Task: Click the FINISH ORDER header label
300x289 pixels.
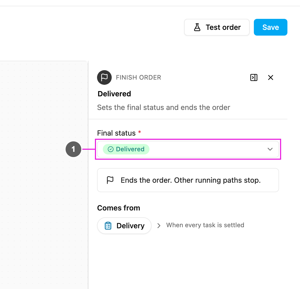Action: 138,77
